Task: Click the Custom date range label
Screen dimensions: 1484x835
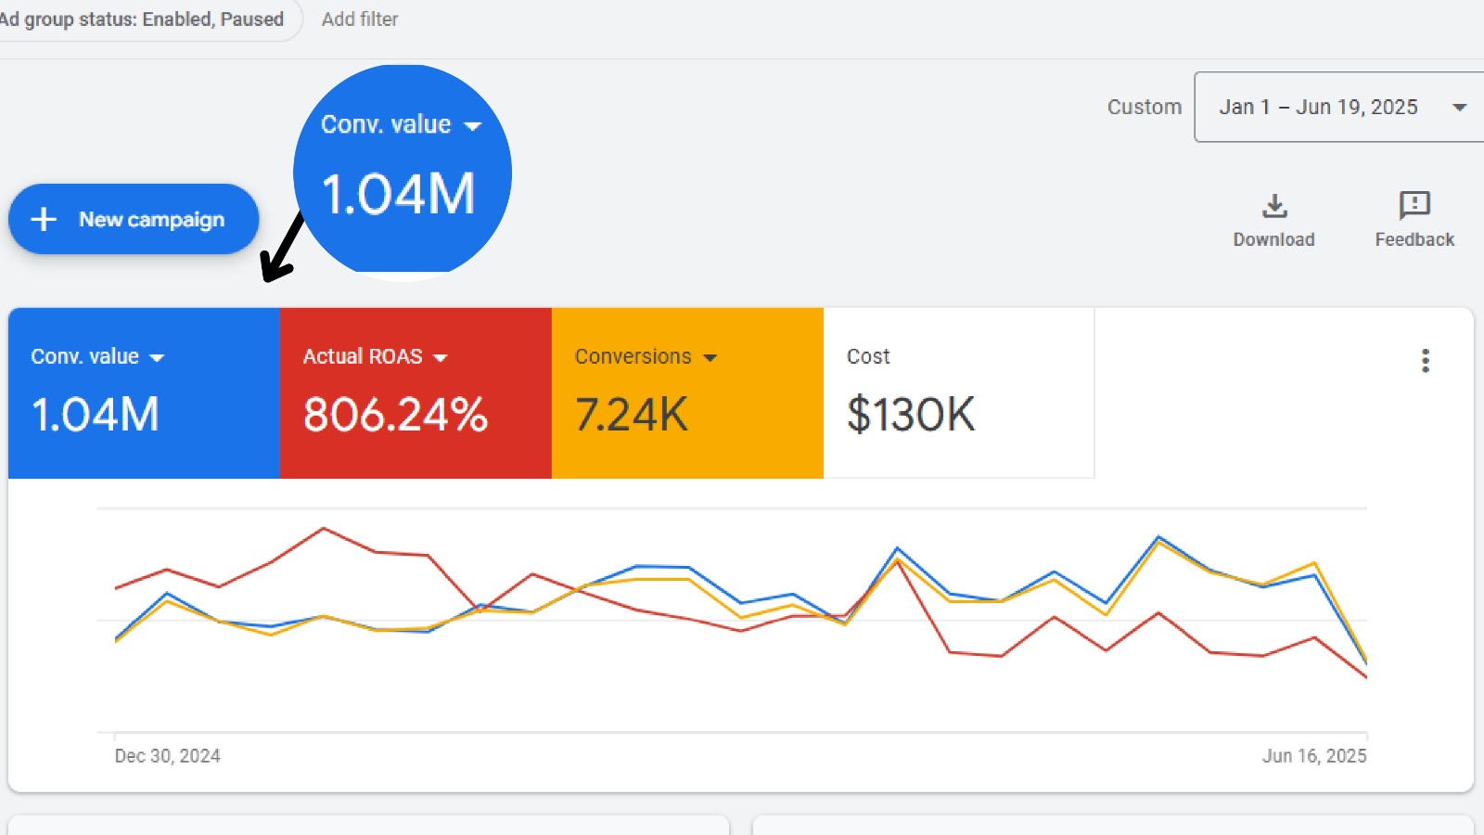Action: (x=1144, y=108)
